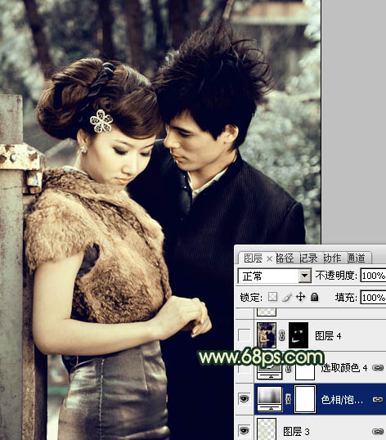Open the 正常 blend mode dropdown
Screen dimensions: 386x440
275,276
